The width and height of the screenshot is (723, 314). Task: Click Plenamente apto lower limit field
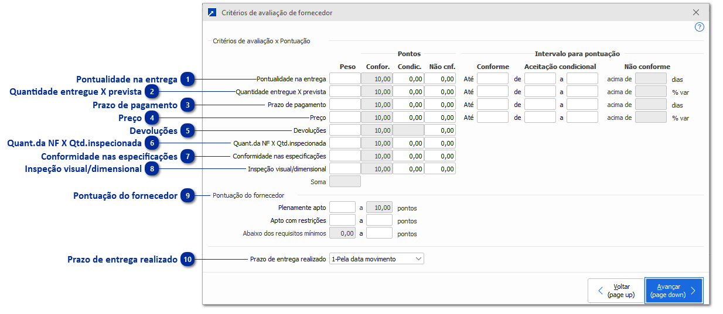343,207
